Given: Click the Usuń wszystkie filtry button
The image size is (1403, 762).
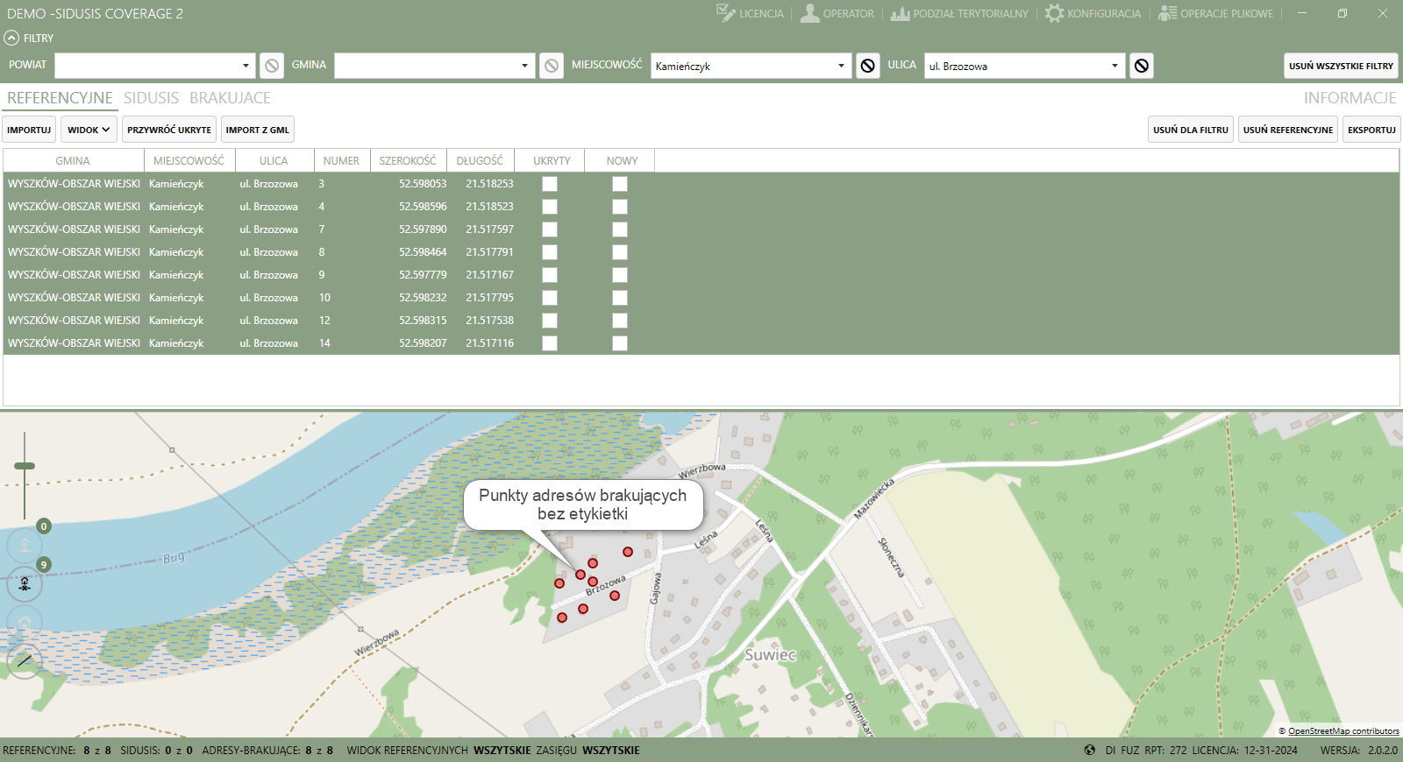Looking at the screenshot, I should coord(1341,66).
